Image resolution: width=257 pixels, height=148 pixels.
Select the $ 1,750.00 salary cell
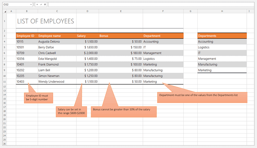pos(87,65)
